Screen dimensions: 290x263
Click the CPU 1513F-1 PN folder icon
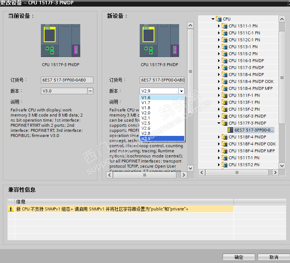(x=224, y=102)
